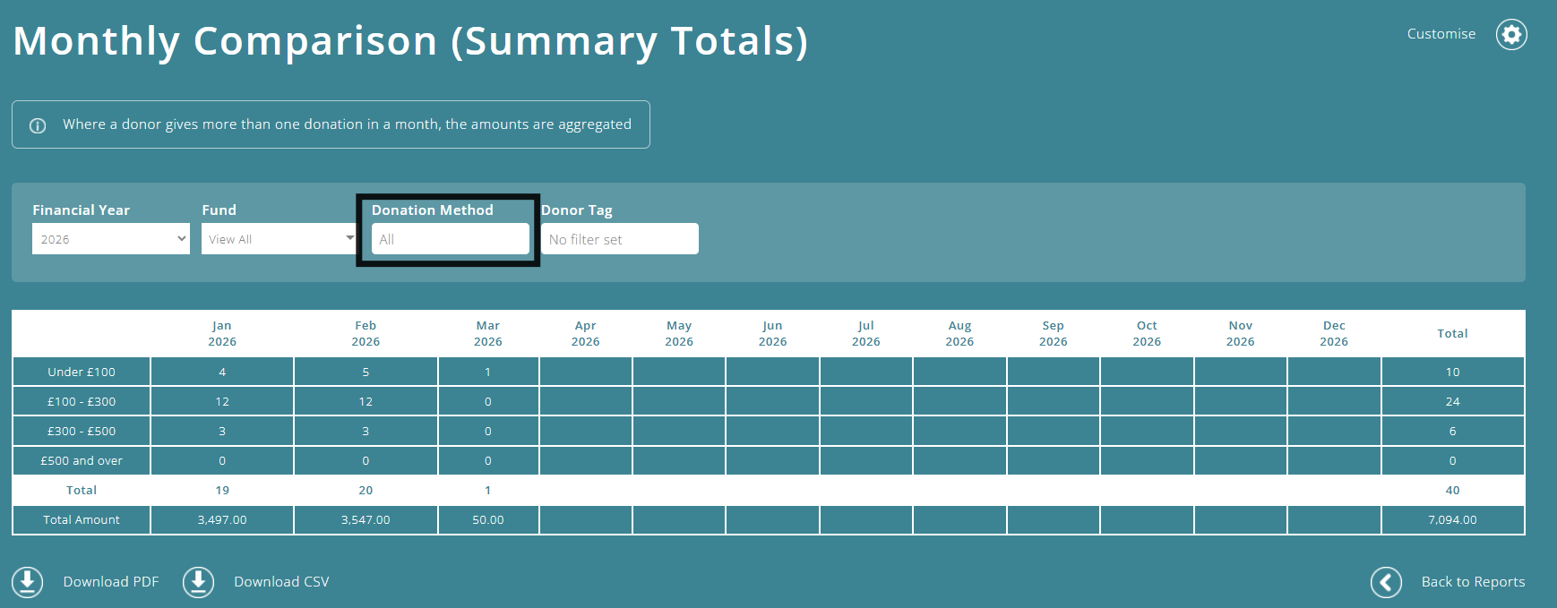
Task: Click the Total row Feb value 20
Action: click(x=366, y=490)
